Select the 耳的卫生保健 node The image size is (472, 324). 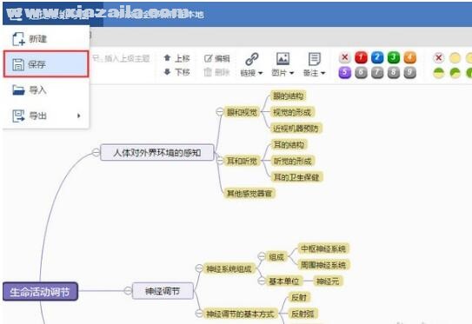click(296, 177)
